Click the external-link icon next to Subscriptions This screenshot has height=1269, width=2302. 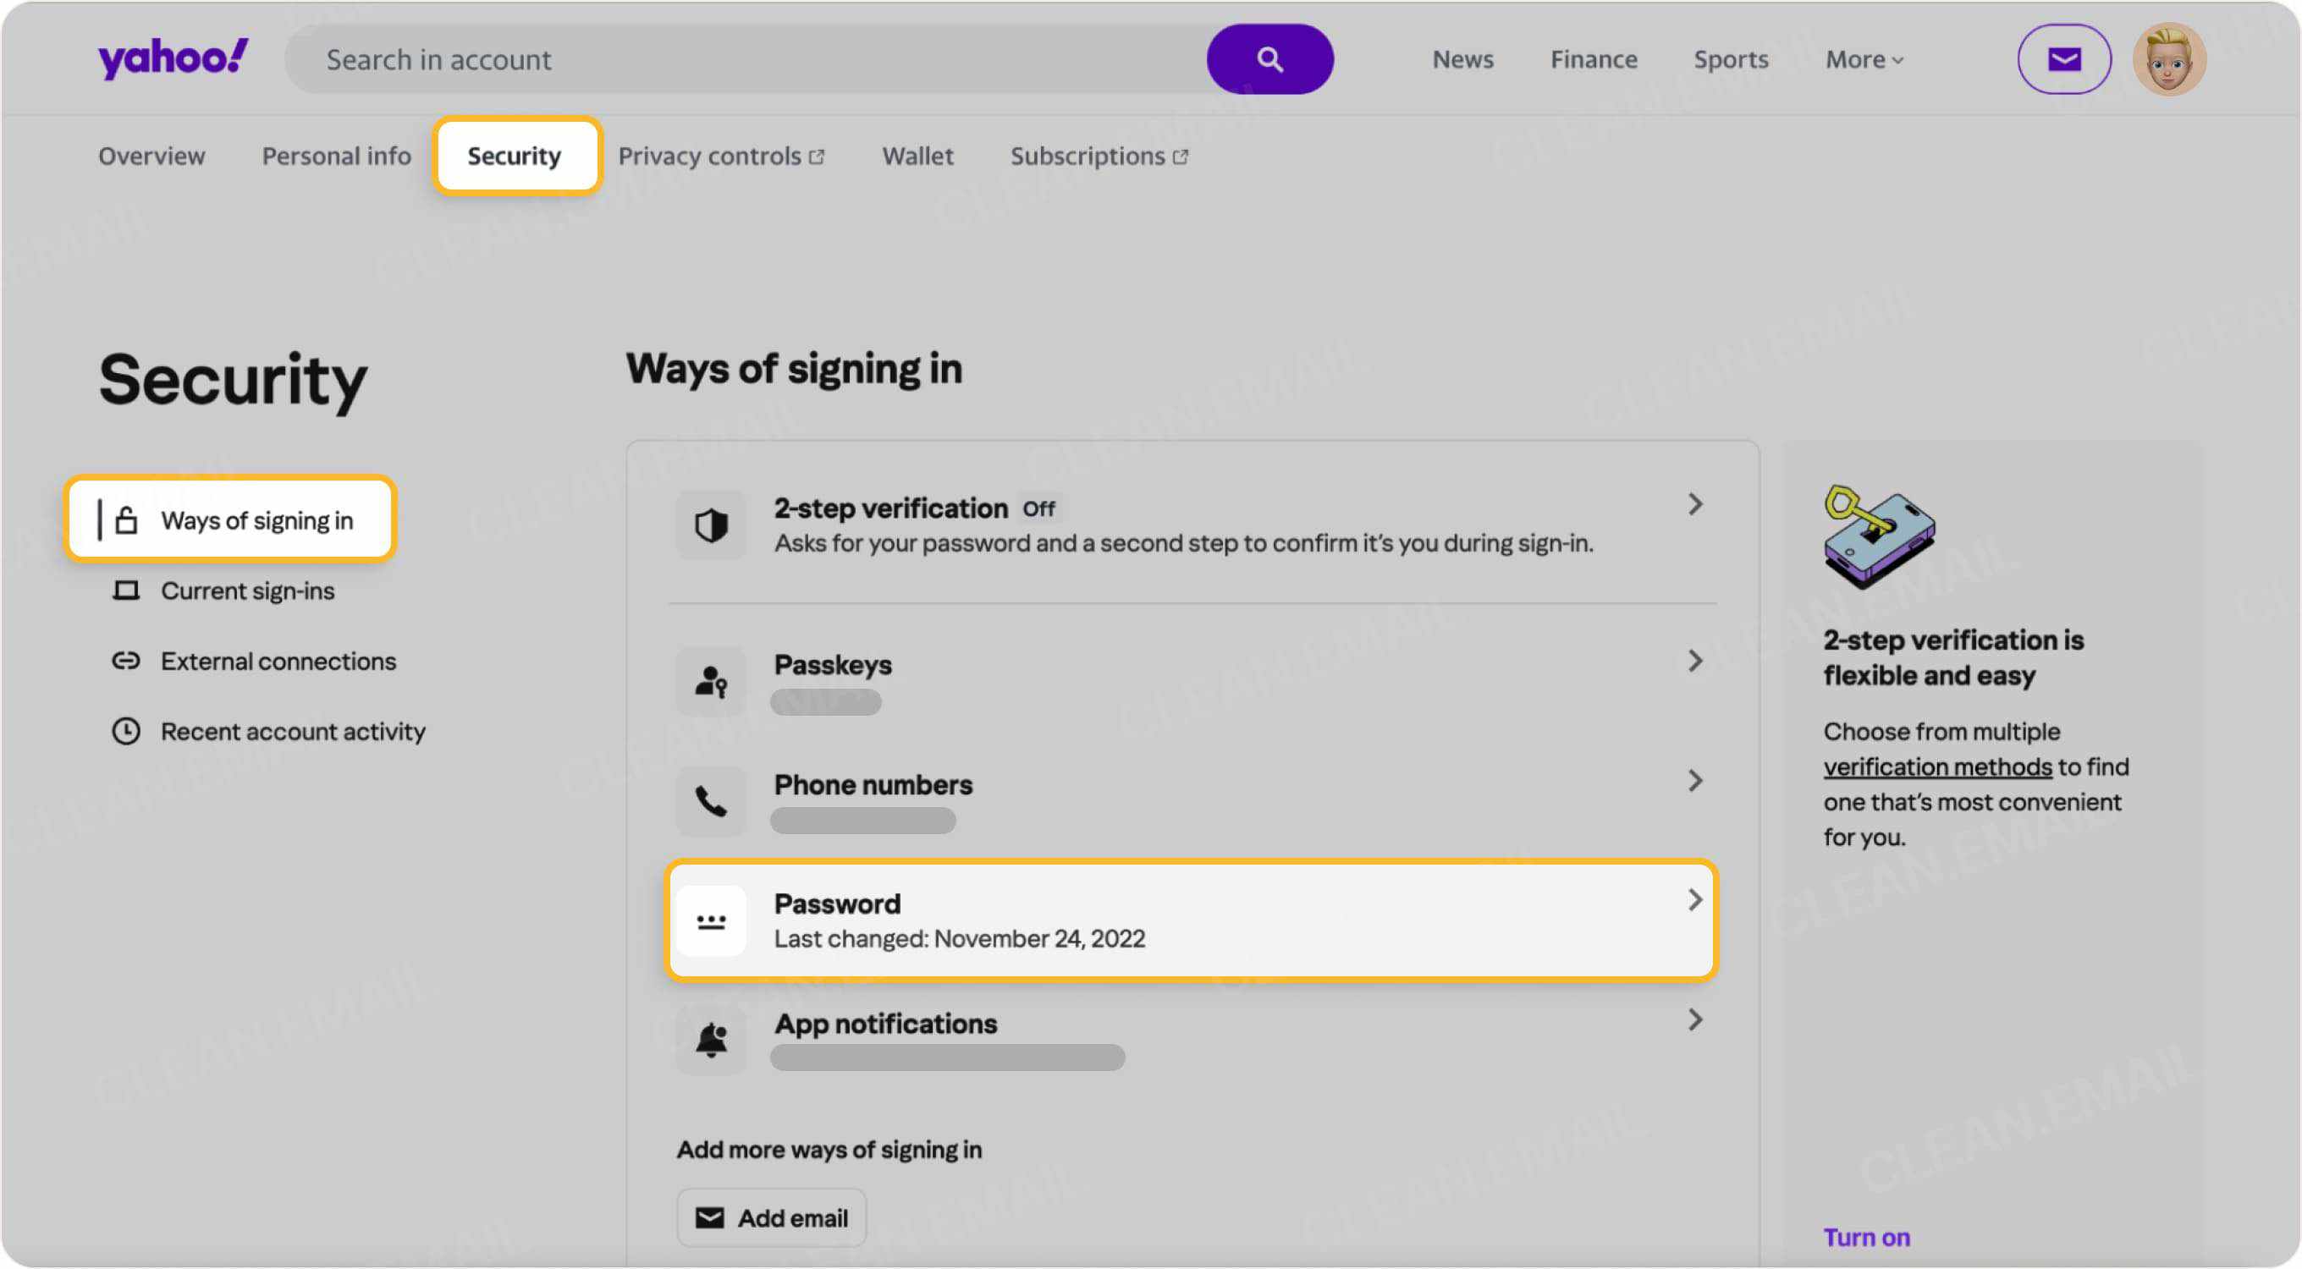click(x=1181, y=157)
